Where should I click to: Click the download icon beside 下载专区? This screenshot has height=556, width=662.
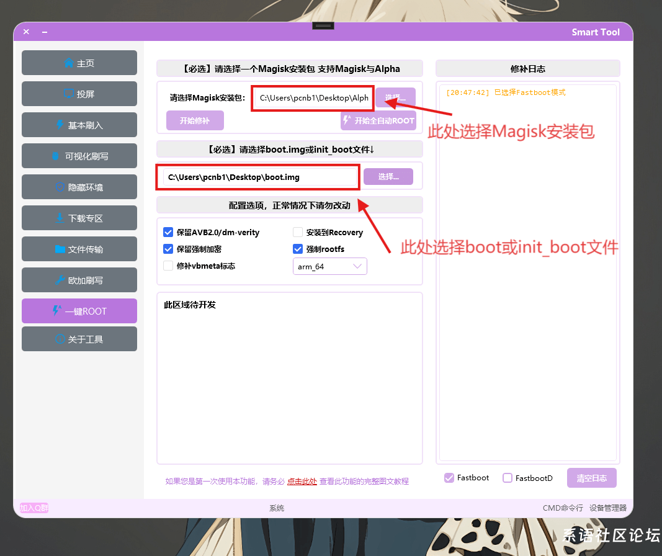60,218
